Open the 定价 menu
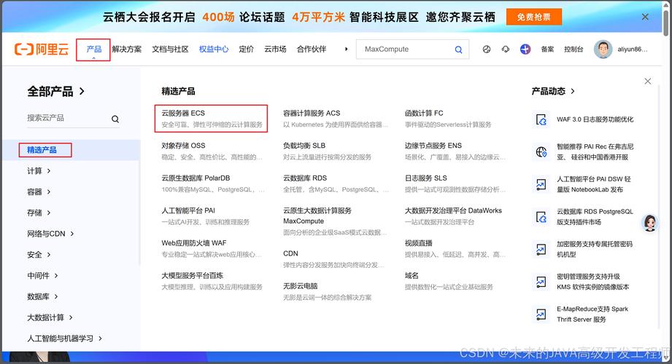The height and width of the screenshot is (364, 672). [x=247, y=50]
